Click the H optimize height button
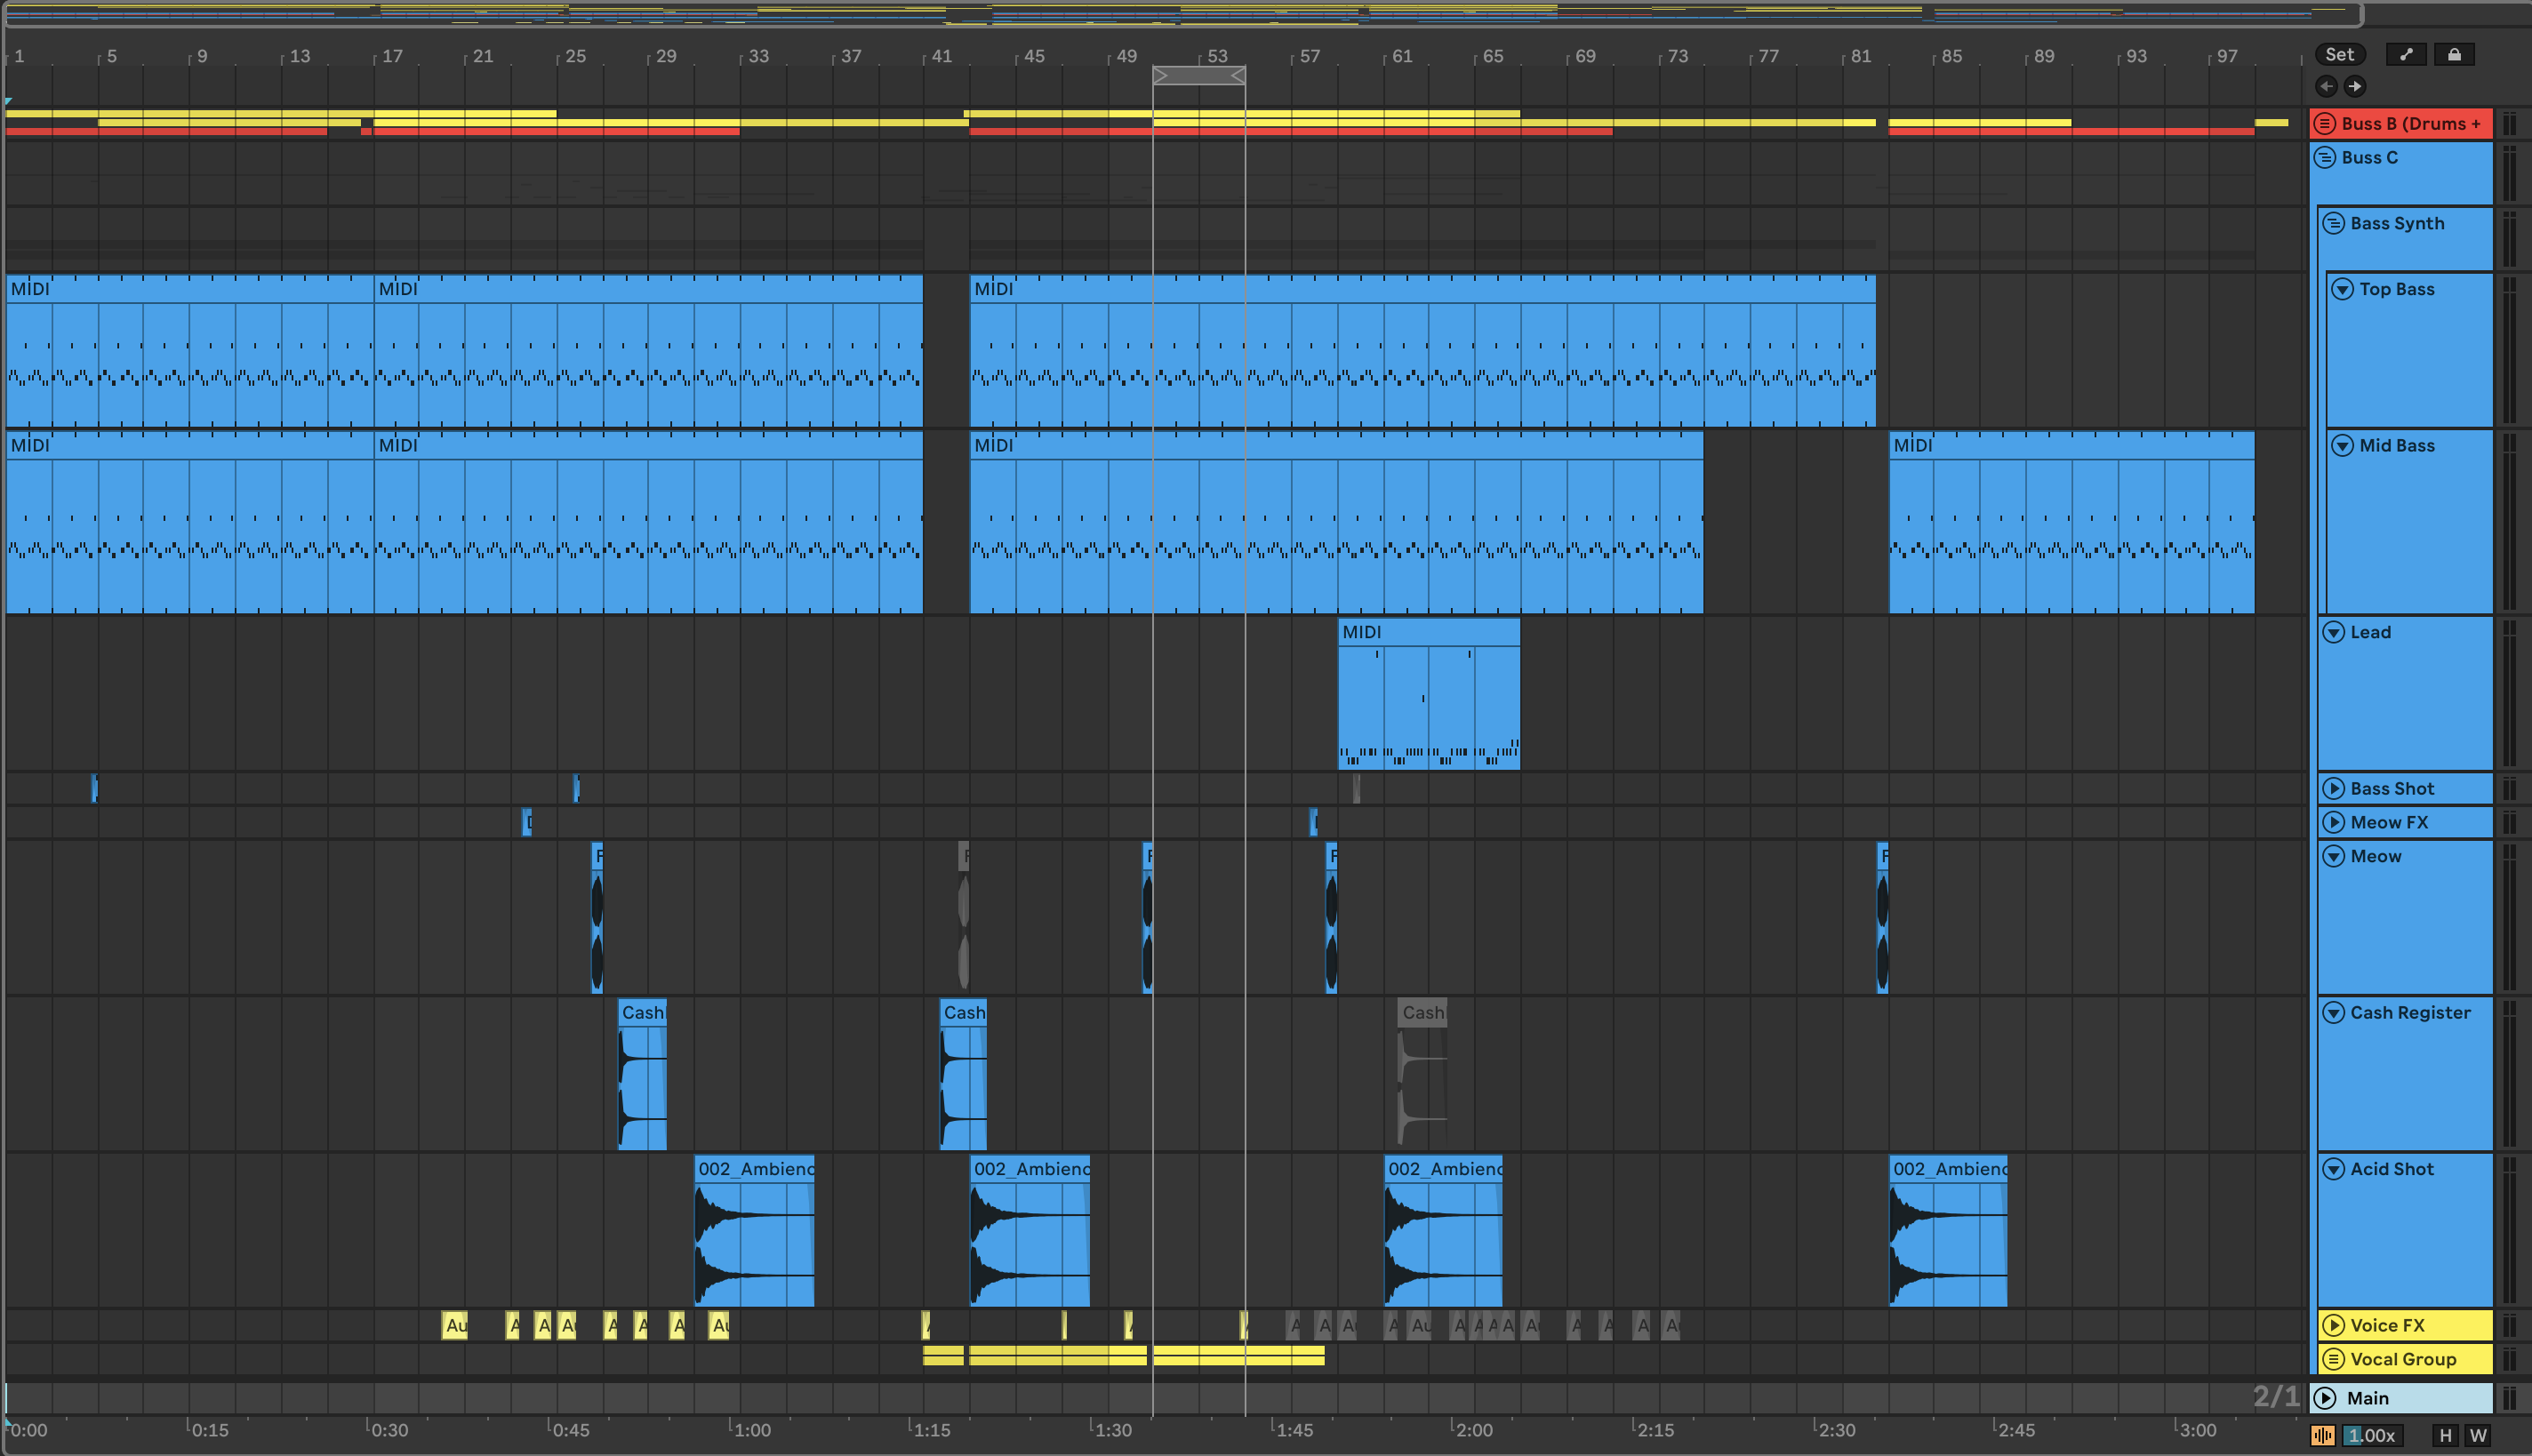 pos(2445,1435)
